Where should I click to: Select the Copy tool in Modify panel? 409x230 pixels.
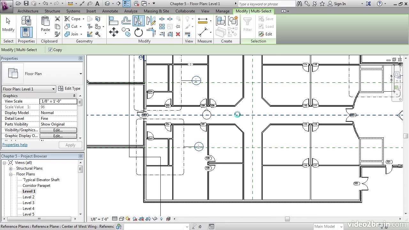(126, 32)
